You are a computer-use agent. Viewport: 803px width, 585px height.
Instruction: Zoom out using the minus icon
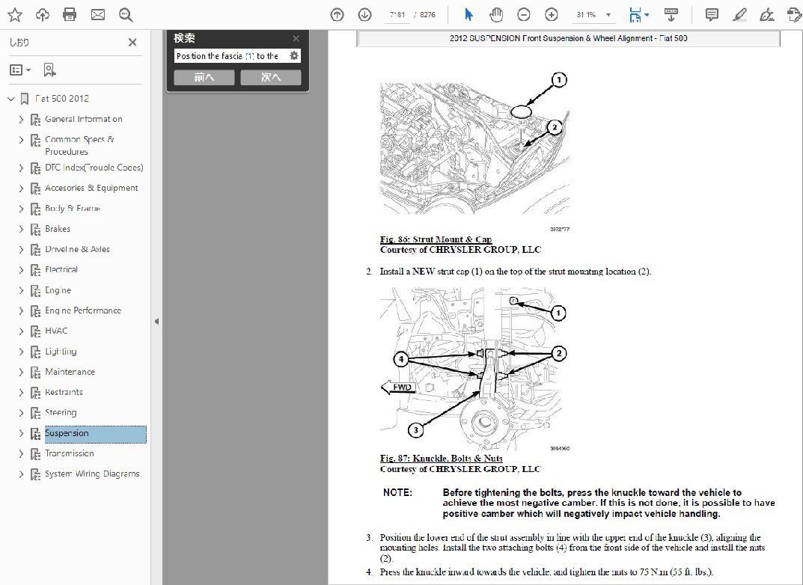[x=524, y=14]
